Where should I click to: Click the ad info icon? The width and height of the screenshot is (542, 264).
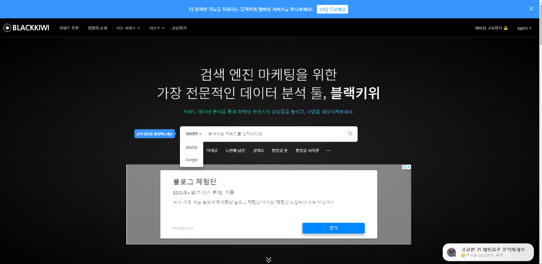pyautogui.click(x=404, y=167)
